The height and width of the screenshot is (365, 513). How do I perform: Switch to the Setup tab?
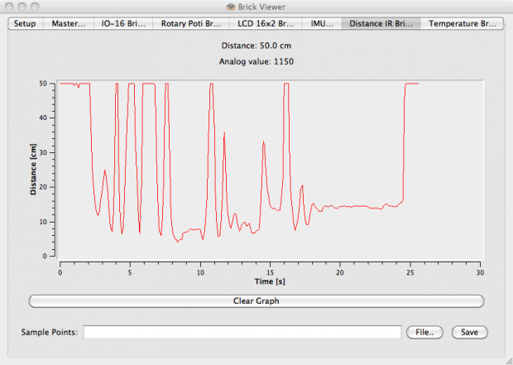coord(25,23)
